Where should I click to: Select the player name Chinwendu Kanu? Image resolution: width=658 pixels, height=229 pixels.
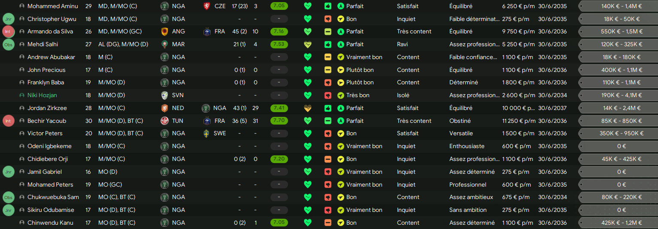pos(50,223)
